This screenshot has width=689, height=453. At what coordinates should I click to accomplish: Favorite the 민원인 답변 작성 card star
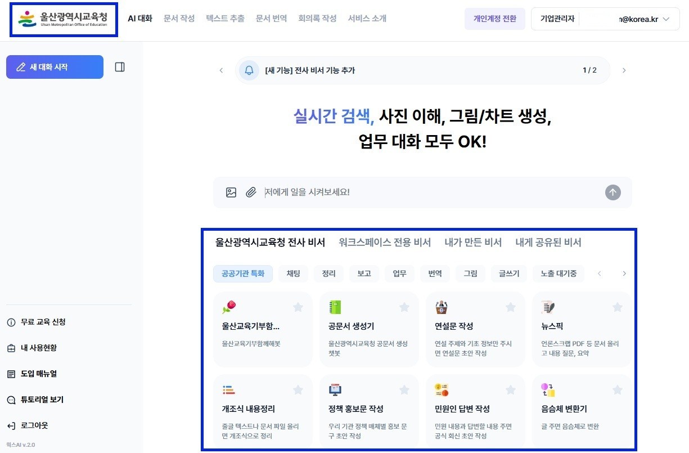coord(511,390)
